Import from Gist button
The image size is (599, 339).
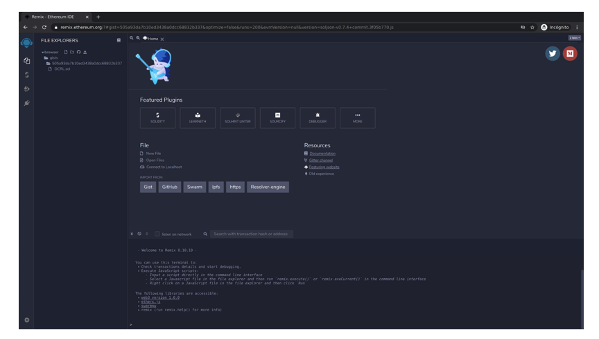coord(148,187)
